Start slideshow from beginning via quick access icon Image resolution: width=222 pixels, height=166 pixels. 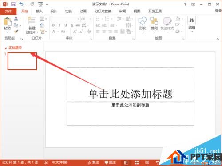pyautogui.click(x=40, y=4)
